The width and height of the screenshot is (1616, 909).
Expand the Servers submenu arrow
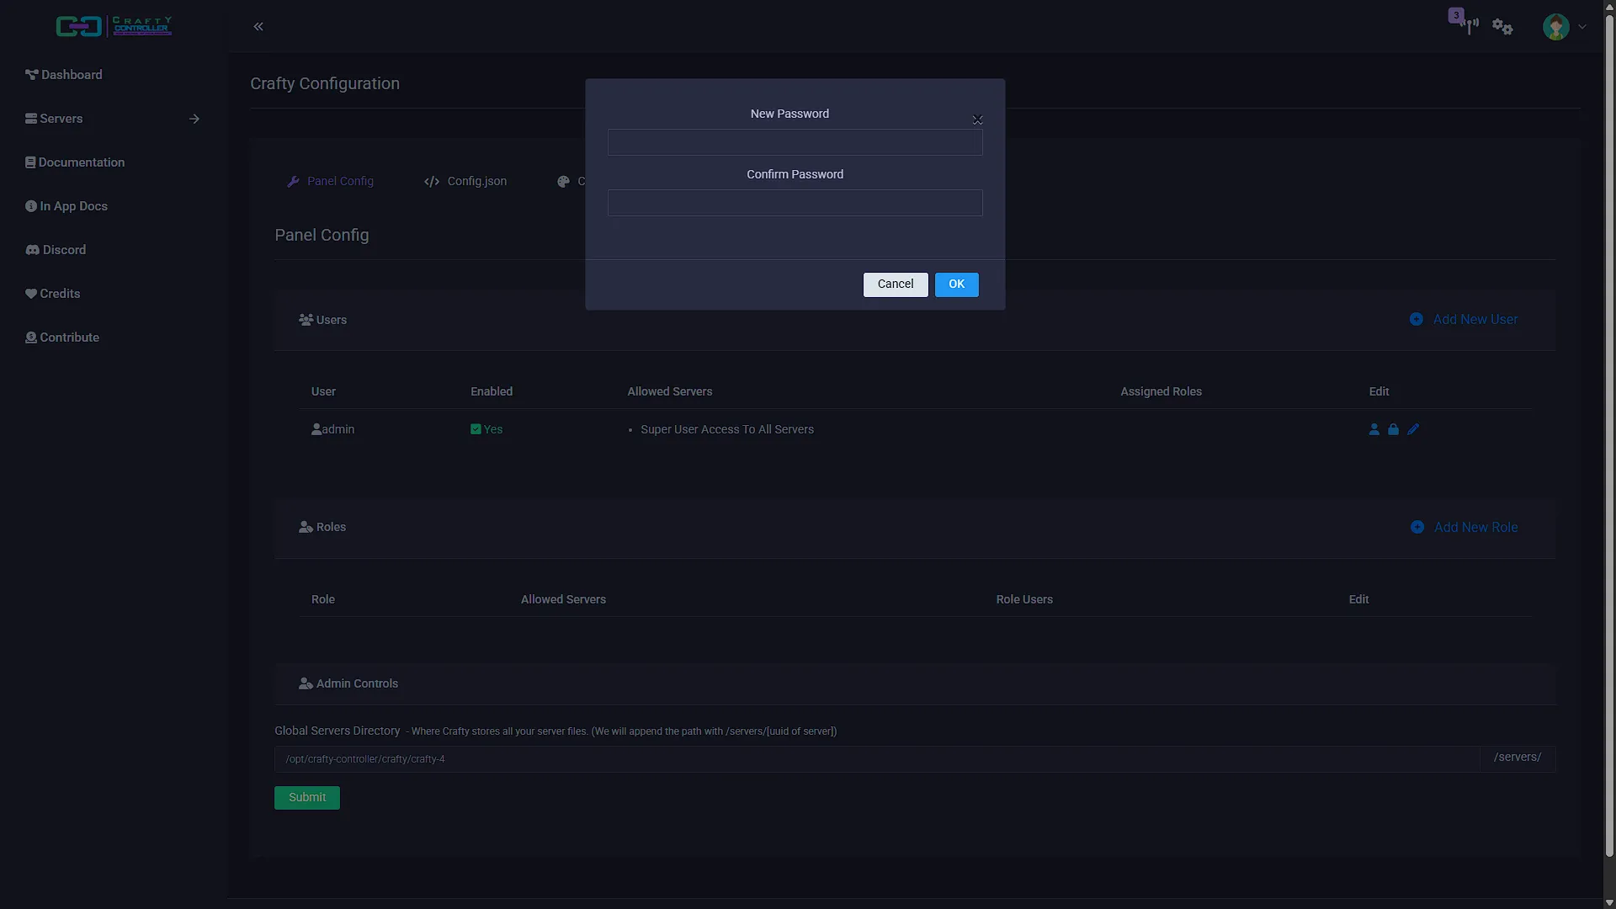point(194,119)
